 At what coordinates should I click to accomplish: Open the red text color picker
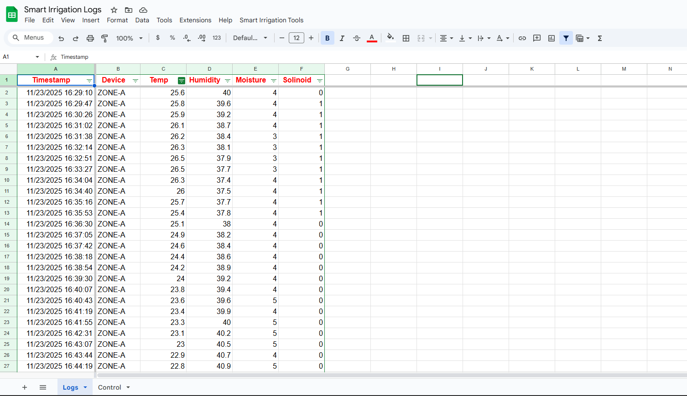372,38
